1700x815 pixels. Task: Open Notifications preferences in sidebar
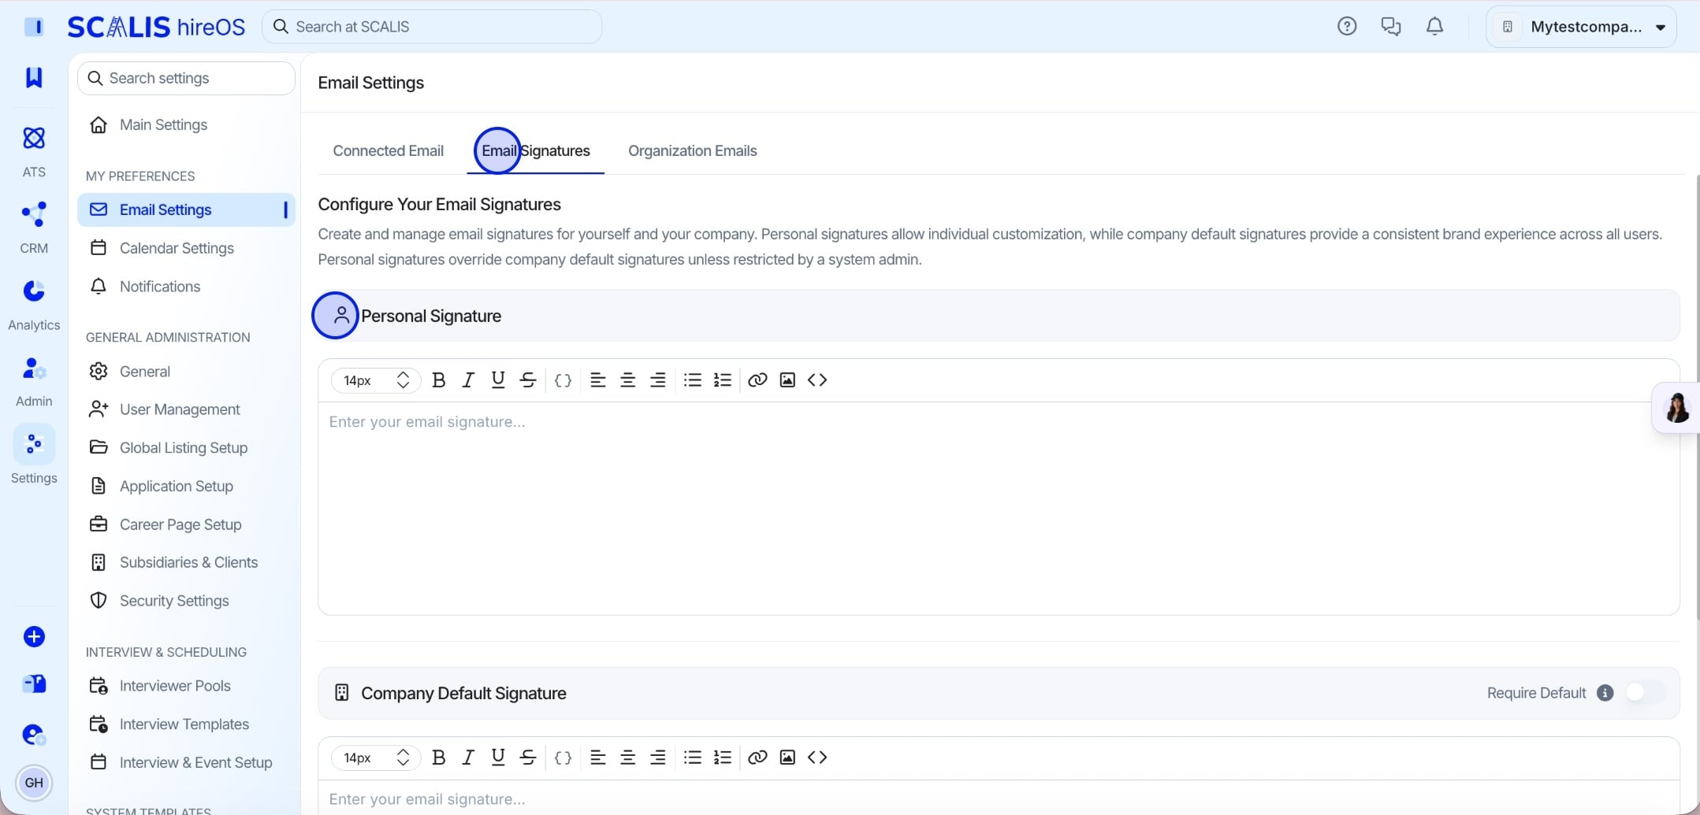coord(186,287)
